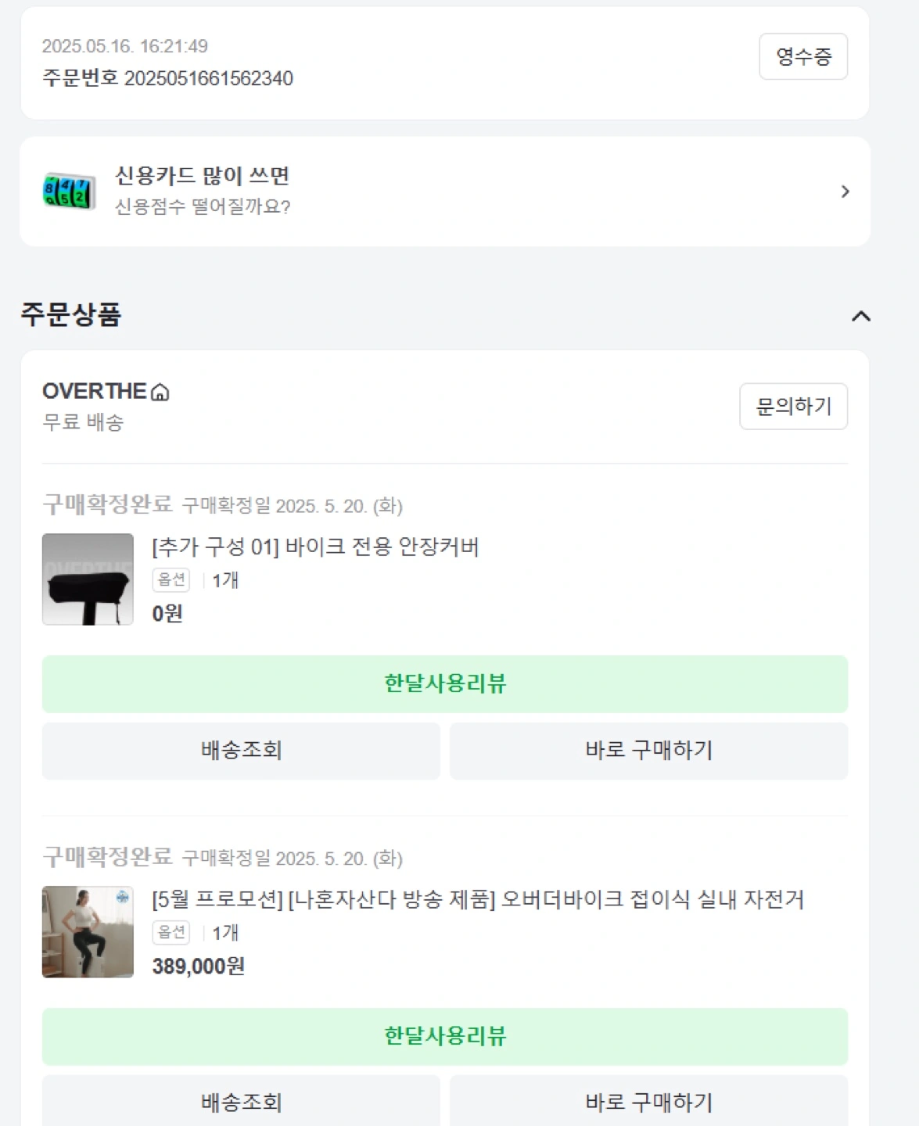
Task: Click the credit score dice icon
Action: [x=70, y=192]
